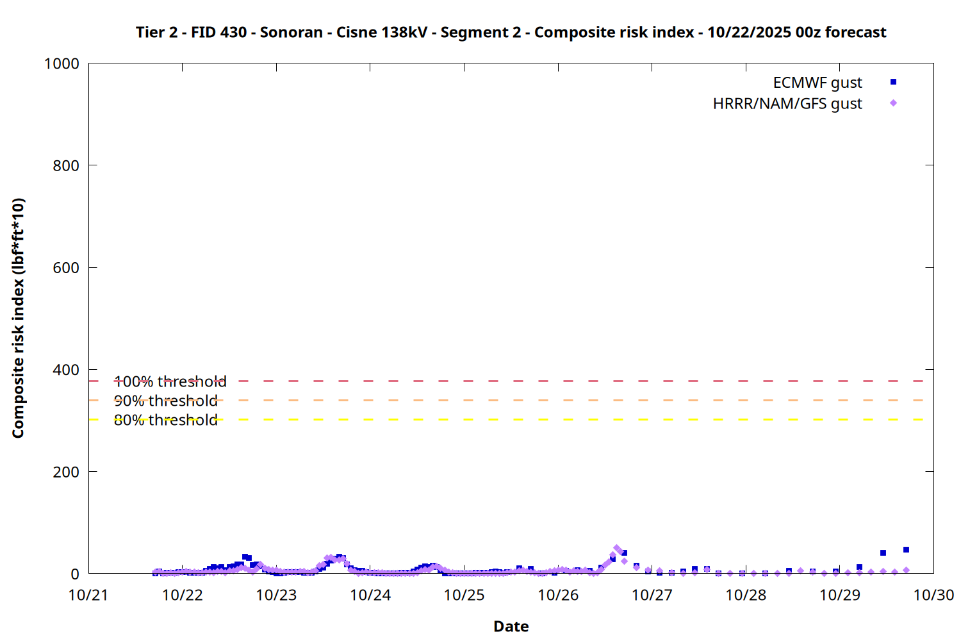The width and height of the screenshot is (961, 641).
Task: Click the "100% threshold" label
Action: click(x=170, y=382)
